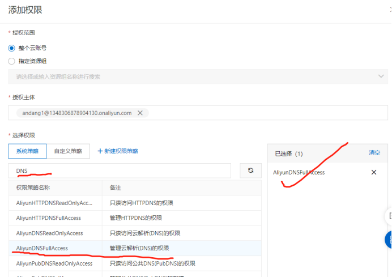The image size is (392, 277).
Task: Open the resource group search combo box
Action: (x=193, y=76)
